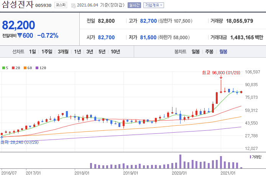Click the orange 60 moving average swatch
The width and height of the screenshot is (266, 178).
[25, 68]
